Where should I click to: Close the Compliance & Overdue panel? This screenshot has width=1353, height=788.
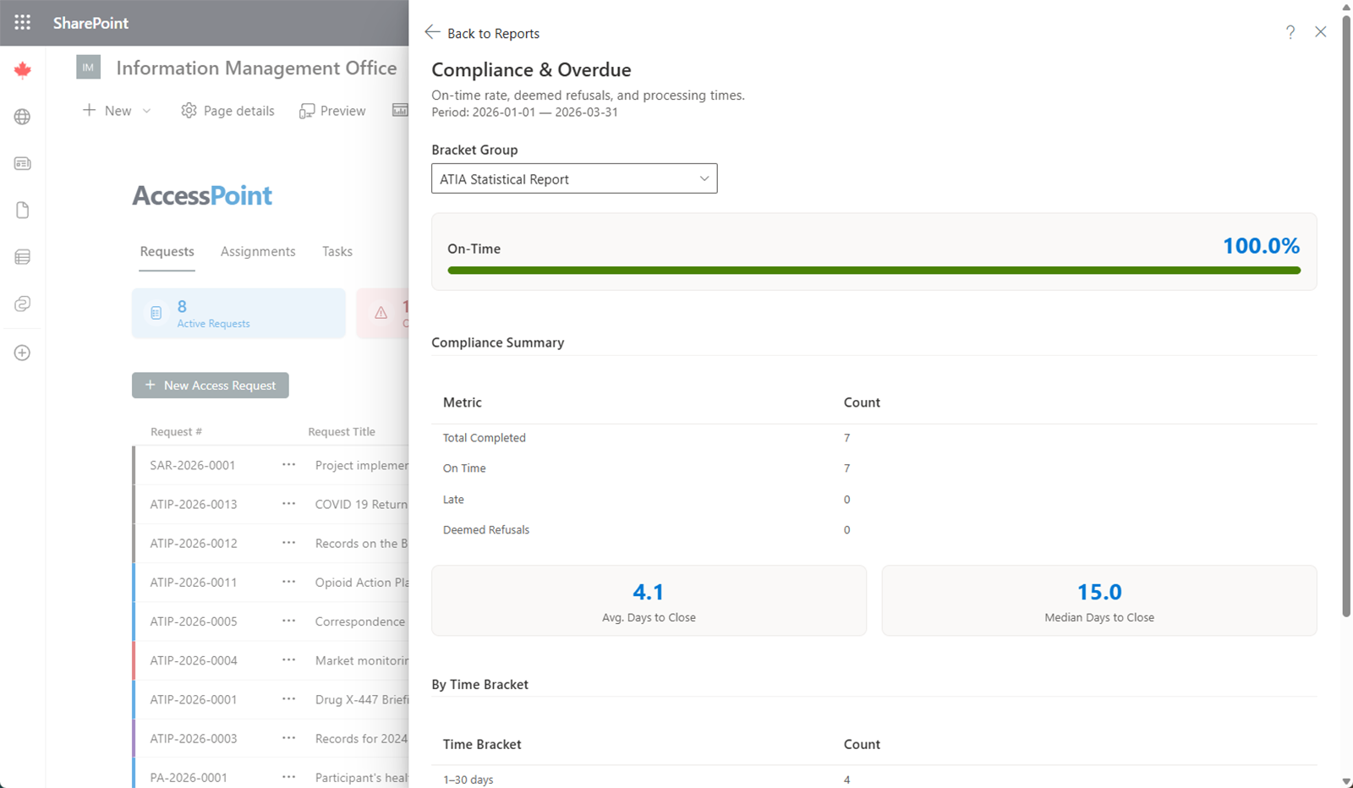pyautogui.click(x=1320, y=32)
